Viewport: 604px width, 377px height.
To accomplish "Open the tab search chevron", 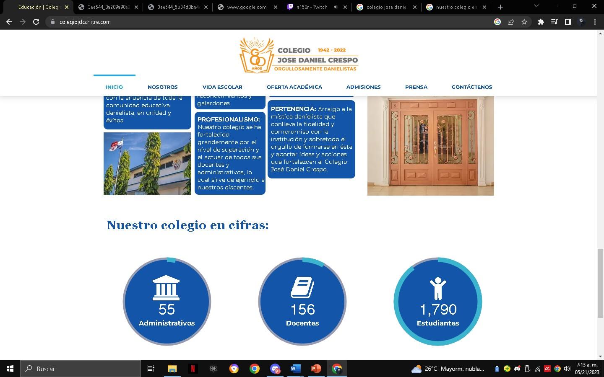I will pyautogui.click(x=536, y=7).
